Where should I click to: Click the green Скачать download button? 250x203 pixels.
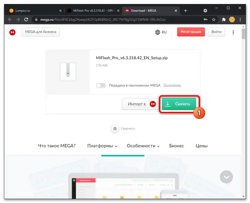tap(179, 104)
